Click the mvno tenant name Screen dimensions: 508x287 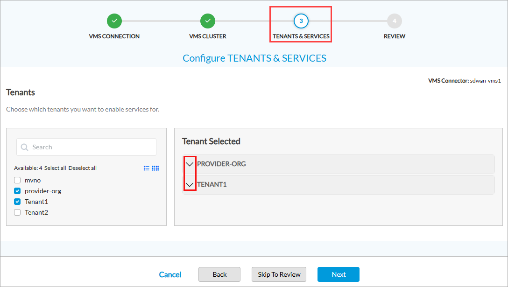coord(33,180)
